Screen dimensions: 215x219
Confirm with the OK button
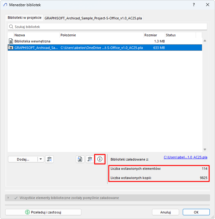coord(196,212)
